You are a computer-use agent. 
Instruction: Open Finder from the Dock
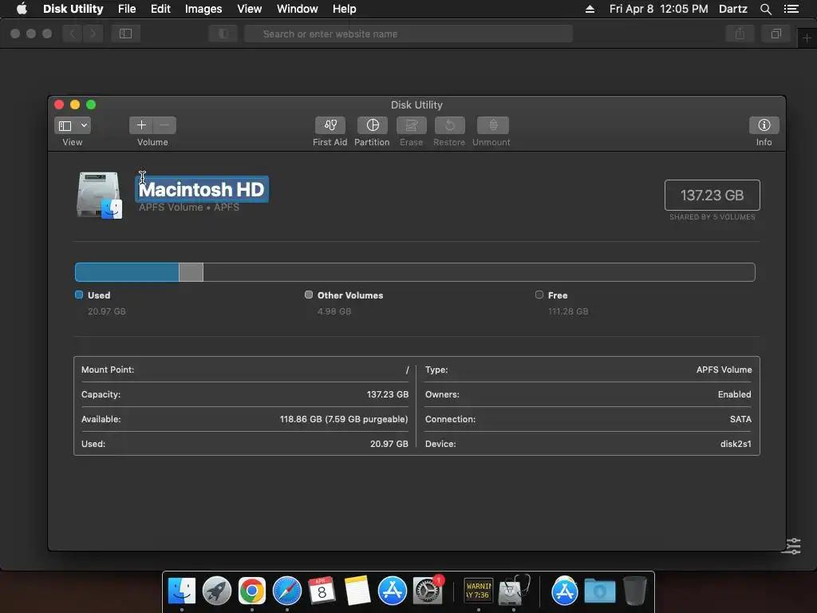point(182,591)
